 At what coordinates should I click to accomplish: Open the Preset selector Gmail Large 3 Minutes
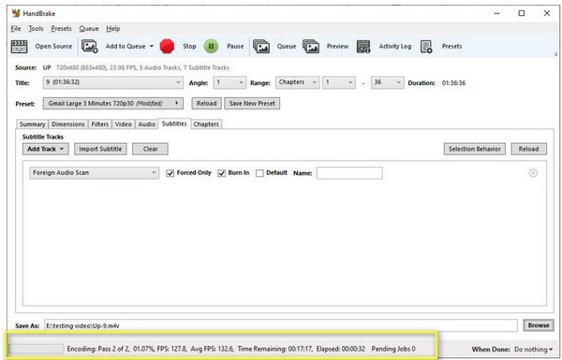(x=113, y=104)
